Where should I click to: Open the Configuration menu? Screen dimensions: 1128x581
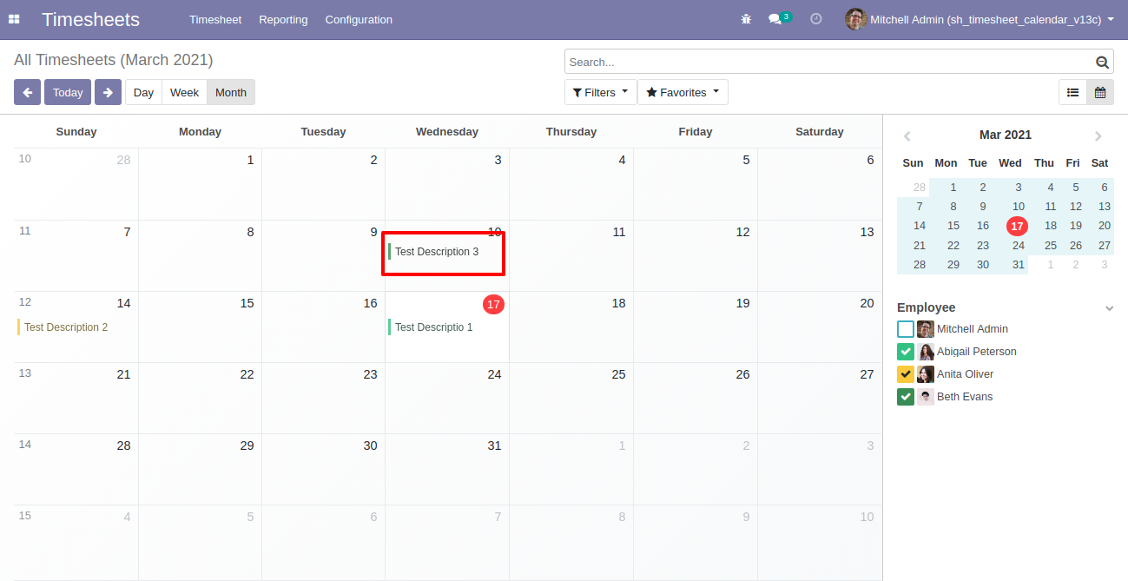(359, 19)
